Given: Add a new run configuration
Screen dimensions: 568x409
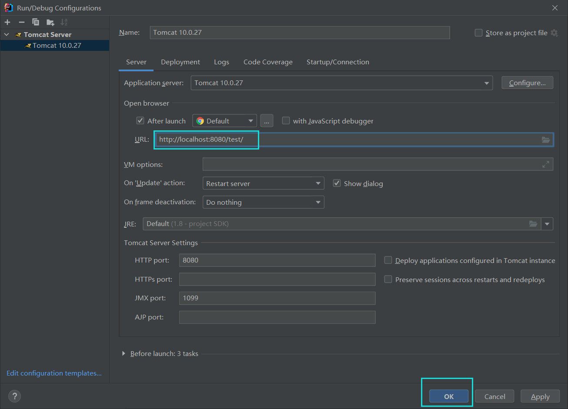Looking at the screenshot, I should click(x=7, y=22).
